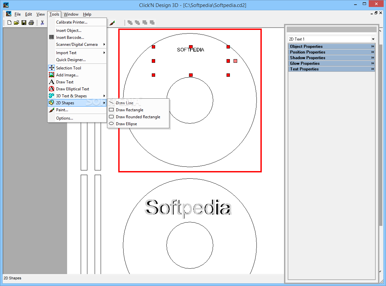Click the Draw Rounded Rectangle icon

click(111, 117)
